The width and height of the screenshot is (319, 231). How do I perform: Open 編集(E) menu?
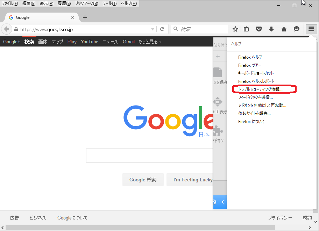[x=29, y=3]
